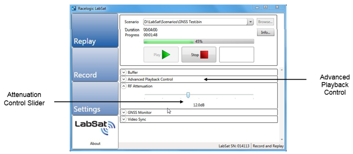The width and height of the screenshot is (353, 154).
Task: Click the Scenario file path field
Action: click(x=195, y=22)
